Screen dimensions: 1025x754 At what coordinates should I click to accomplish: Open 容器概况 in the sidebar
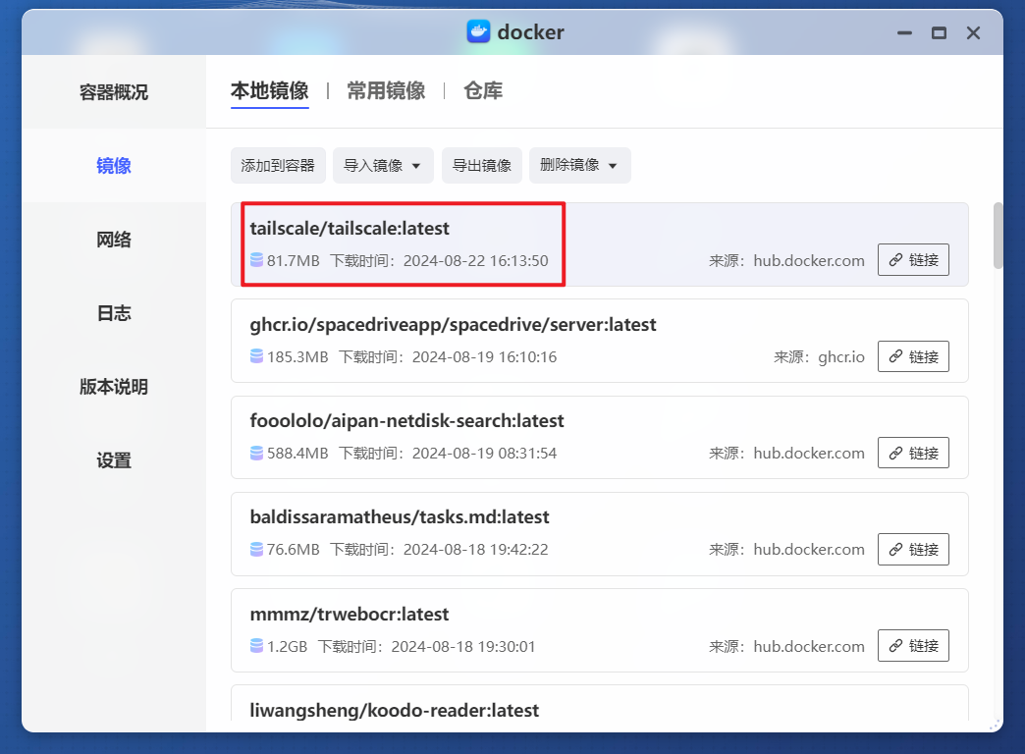(x=114, y=92)
